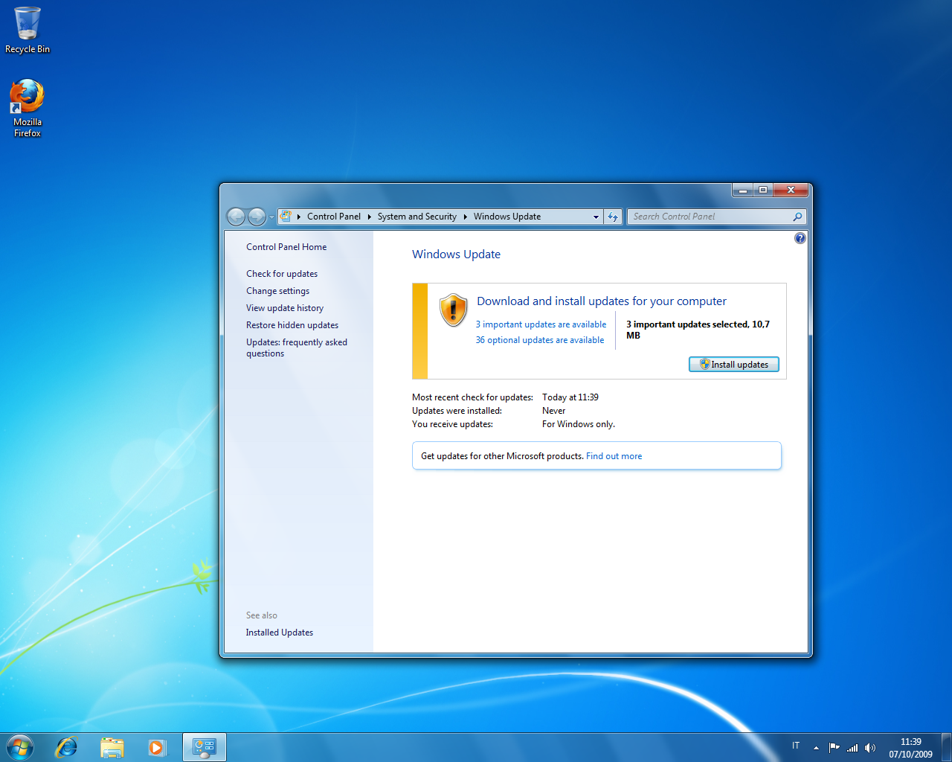Click the Back navigation arrow

click(236, 217)
